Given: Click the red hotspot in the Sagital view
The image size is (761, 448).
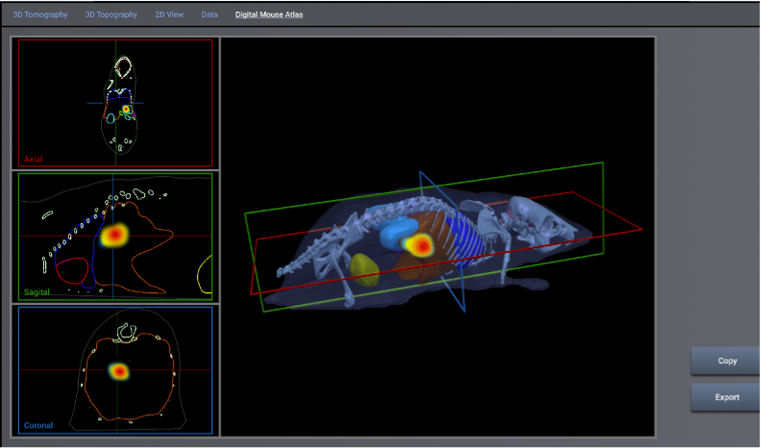Looking at the screenshot, I should [x=114, y=235].
